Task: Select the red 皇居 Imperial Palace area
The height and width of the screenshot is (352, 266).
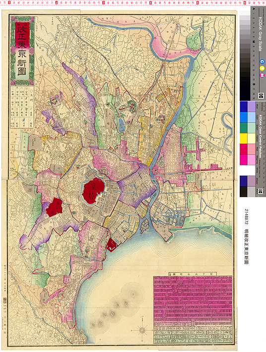Action: pyautogui.click(x=93, y=190)
